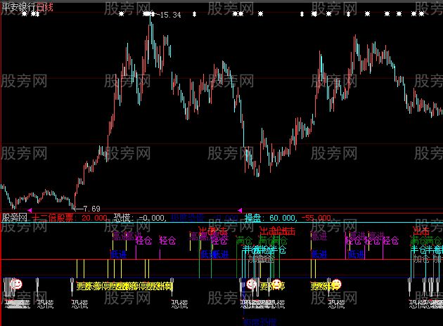Screen dimensions: 443x326
Task: Click the leftmost blue 低进 signal label
Action: point(119,254)
